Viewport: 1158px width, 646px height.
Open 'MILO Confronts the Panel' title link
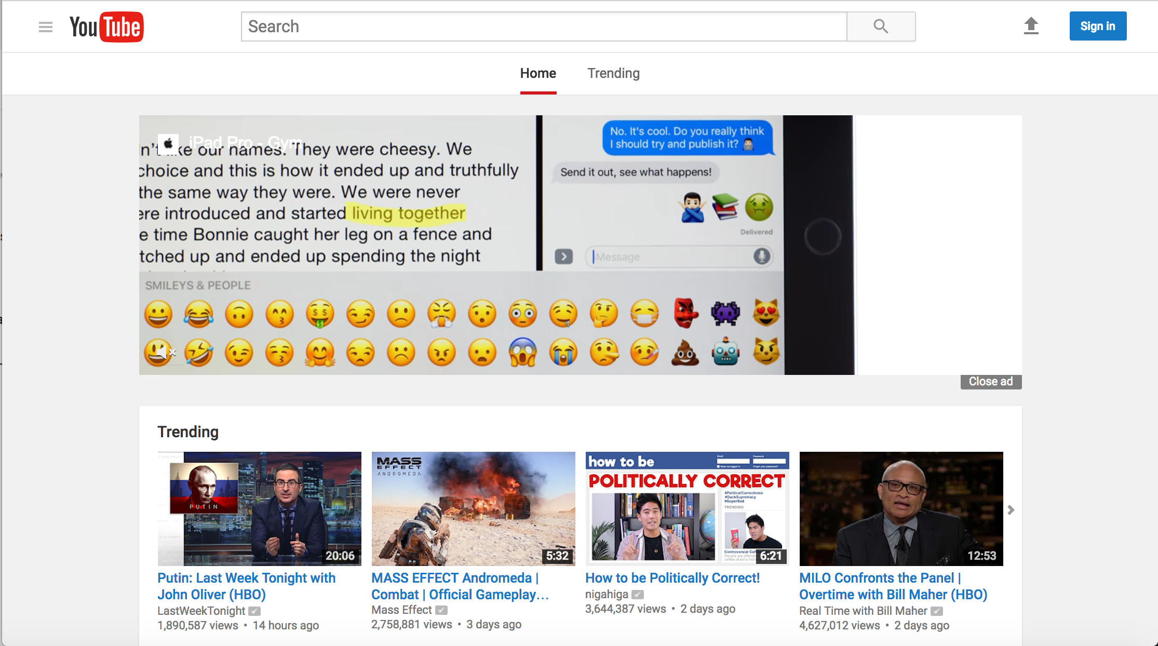click(893, 586)
